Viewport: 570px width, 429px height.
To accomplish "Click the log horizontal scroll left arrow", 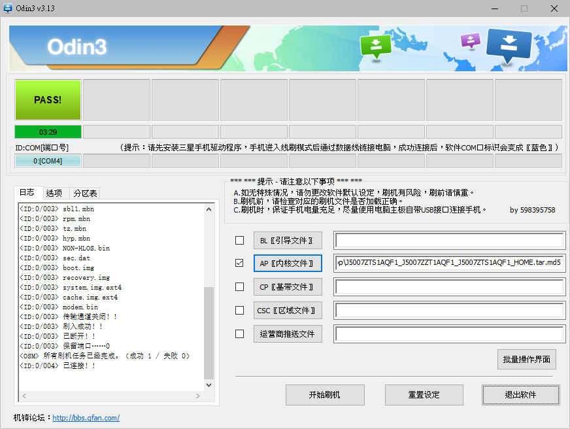I will point(24,396).
